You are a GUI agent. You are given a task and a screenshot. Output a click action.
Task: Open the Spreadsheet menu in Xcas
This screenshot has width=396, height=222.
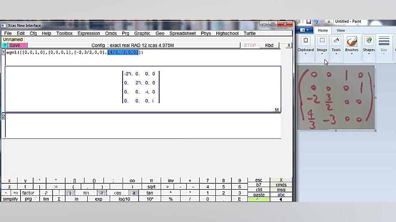click(183, 33)
